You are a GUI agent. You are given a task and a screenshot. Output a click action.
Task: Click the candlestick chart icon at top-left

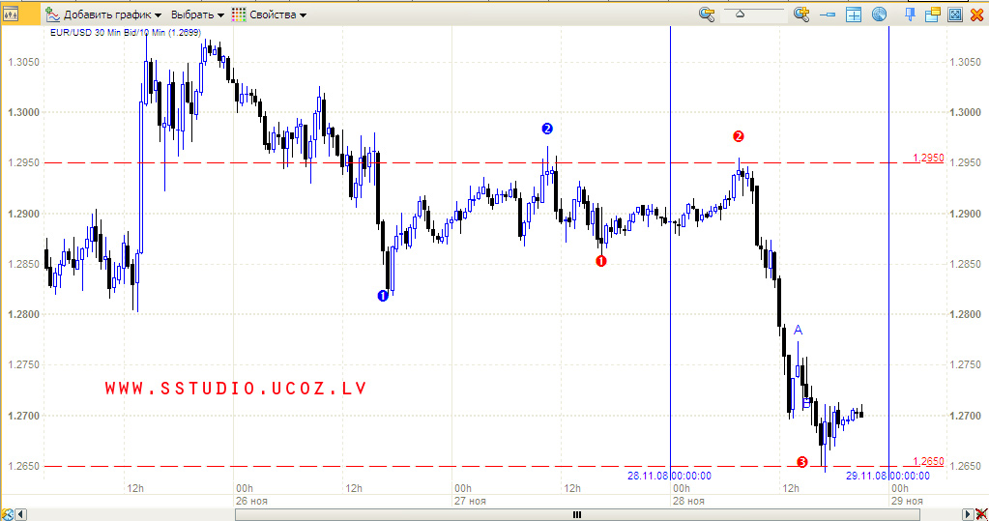tap(11, 14)
